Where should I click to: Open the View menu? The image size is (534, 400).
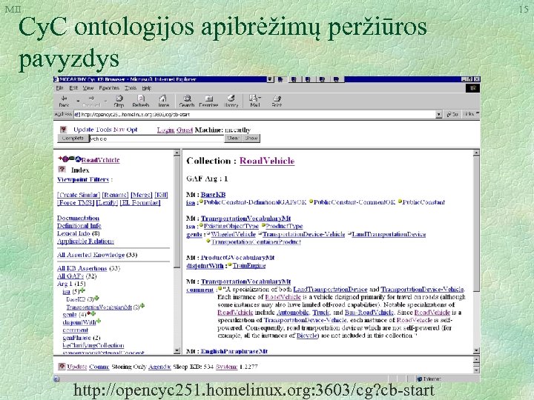[x=88, y=88]
